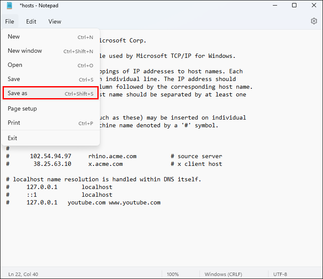Maximize the Notepad window
This screenshot has width=323, height=279.
294,5
